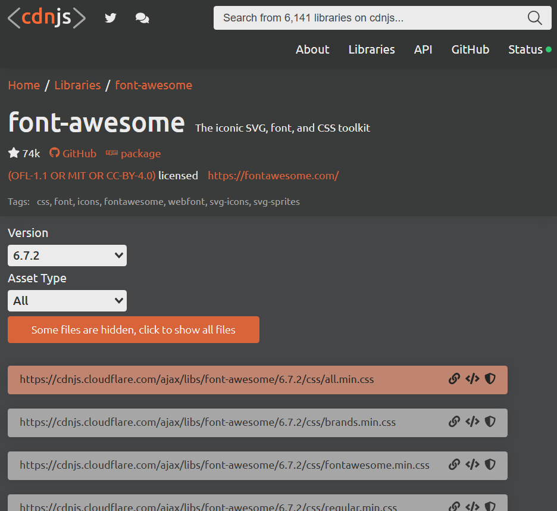Click the search magnifier icon

534,18
